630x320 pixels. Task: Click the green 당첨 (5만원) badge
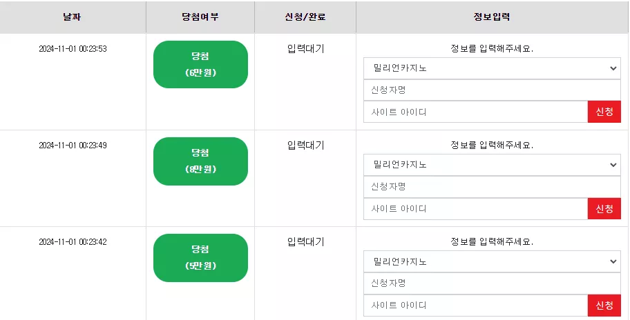pyautogui.click(x=200, y=258)
